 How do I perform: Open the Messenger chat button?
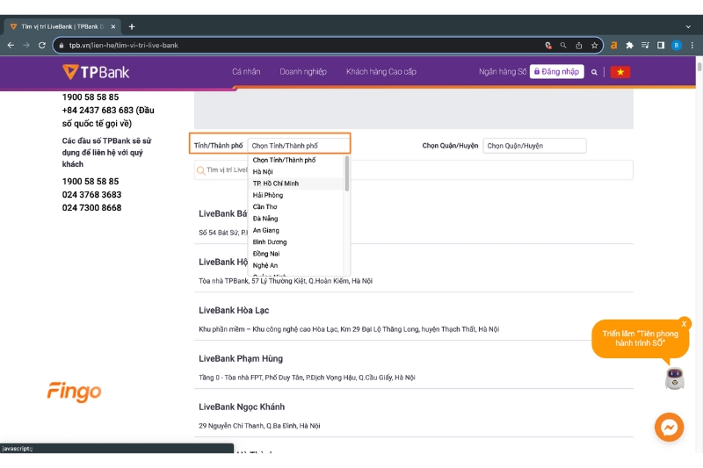point(669,428)
